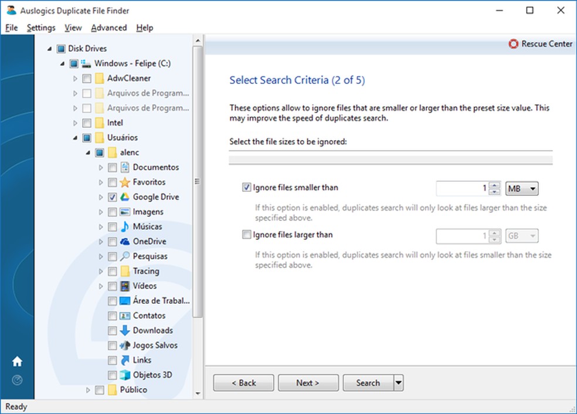Collapse the alenc folder node
This screenshot has height=414, width=577.
coord(88,152)
